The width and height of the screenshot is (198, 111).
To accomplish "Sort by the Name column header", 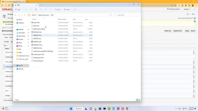I will click(34, 19).
